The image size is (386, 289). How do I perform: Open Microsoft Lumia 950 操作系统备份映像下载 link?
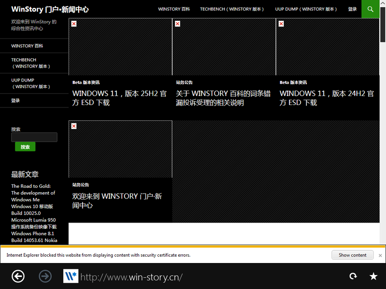pyautogui.click(x=34, y=223)
